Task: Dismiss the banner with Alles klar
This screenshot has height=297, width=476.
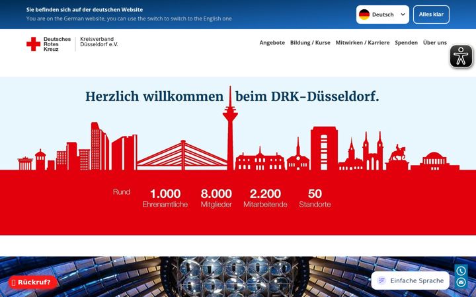Action: click(x=431, y=15)
